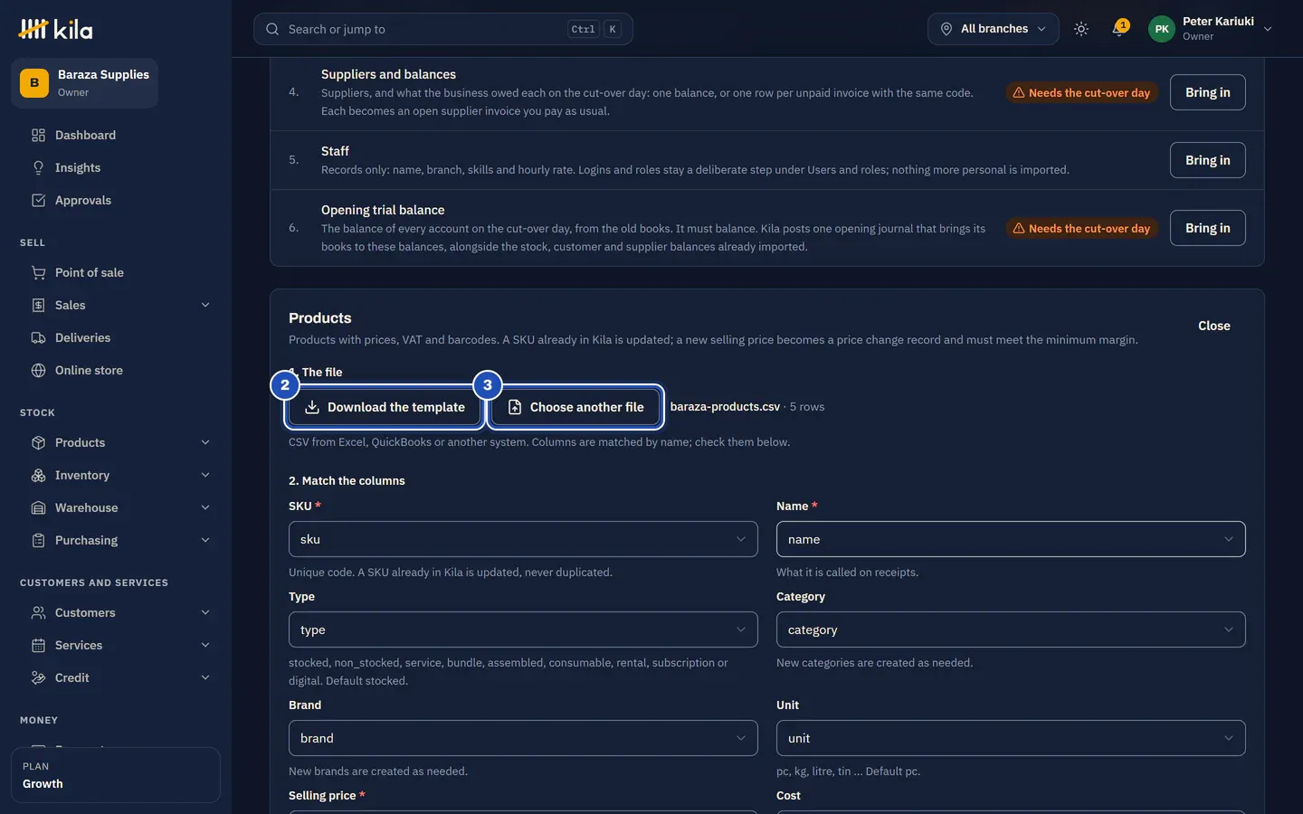Click the Purchasing clipboard icon

coord(38,540)
